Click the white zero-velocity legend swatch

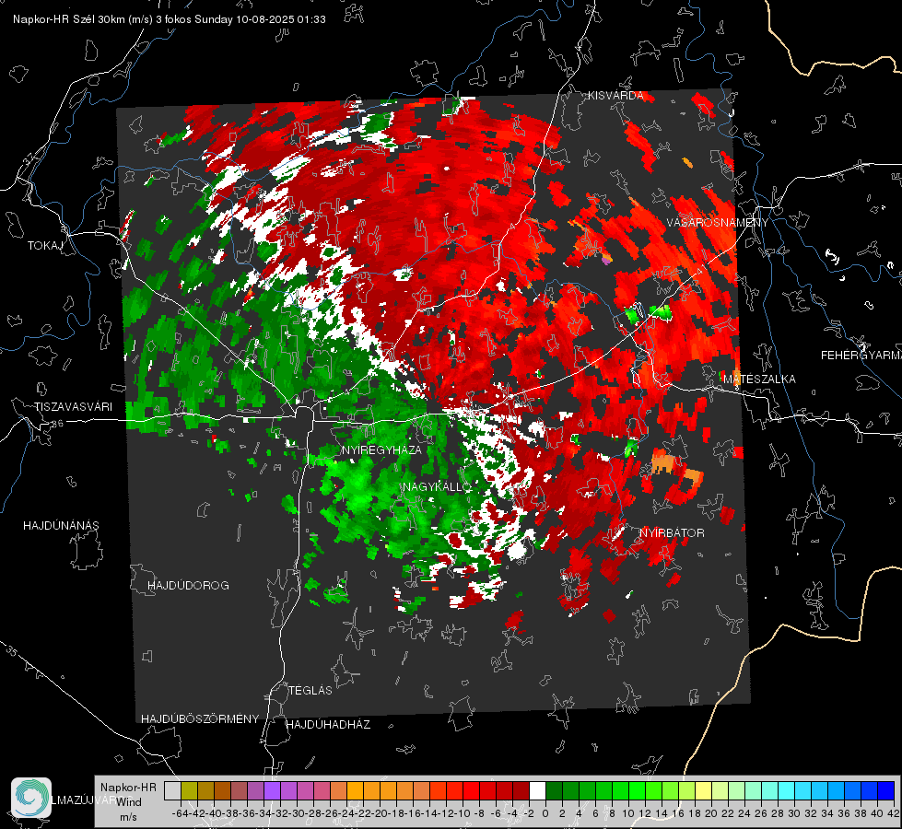click(x=537, y=790)
